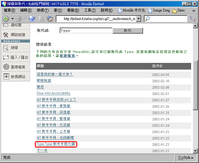Open the 工具(T) menu
The width and height of the screenshot is (199, 163).
tap(90, 10)
